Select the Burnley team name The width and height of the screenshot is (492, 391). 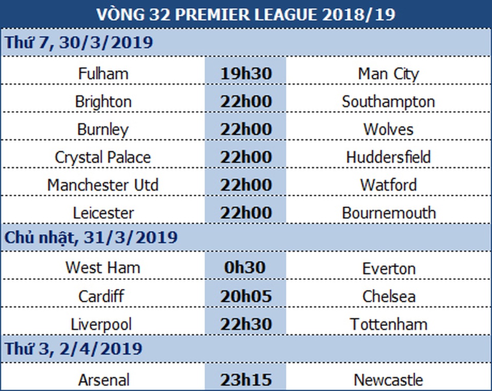tap(103, 129)
